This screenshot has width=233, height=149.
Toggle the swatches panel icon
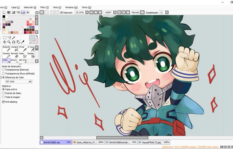coord(23,12)
